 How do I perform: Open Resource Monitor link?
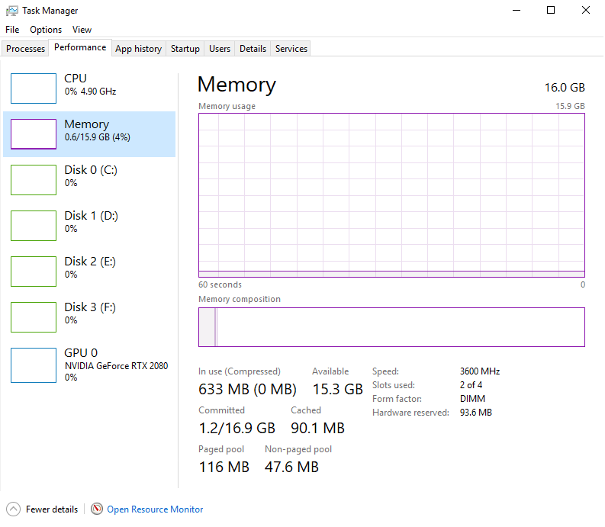coord(155,509)
